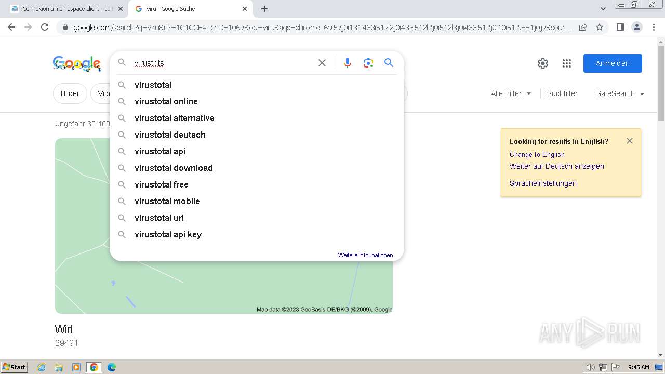This screenshot has height=374, width=665.
Task: Choose suggestion 'virustotal'
Action: pyautogui.click(x=257, y=85)
